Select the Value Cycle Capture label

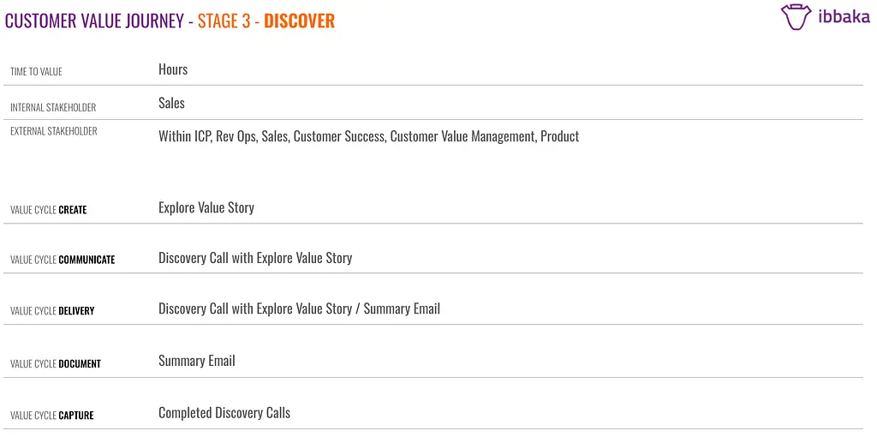[52, 416]
